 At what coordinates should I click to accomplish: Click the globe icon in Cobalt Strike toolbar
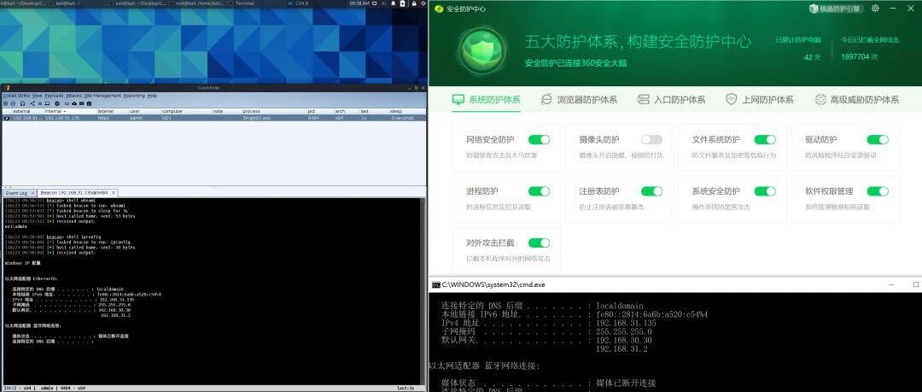pyautogui.click(x=57, y=103)
